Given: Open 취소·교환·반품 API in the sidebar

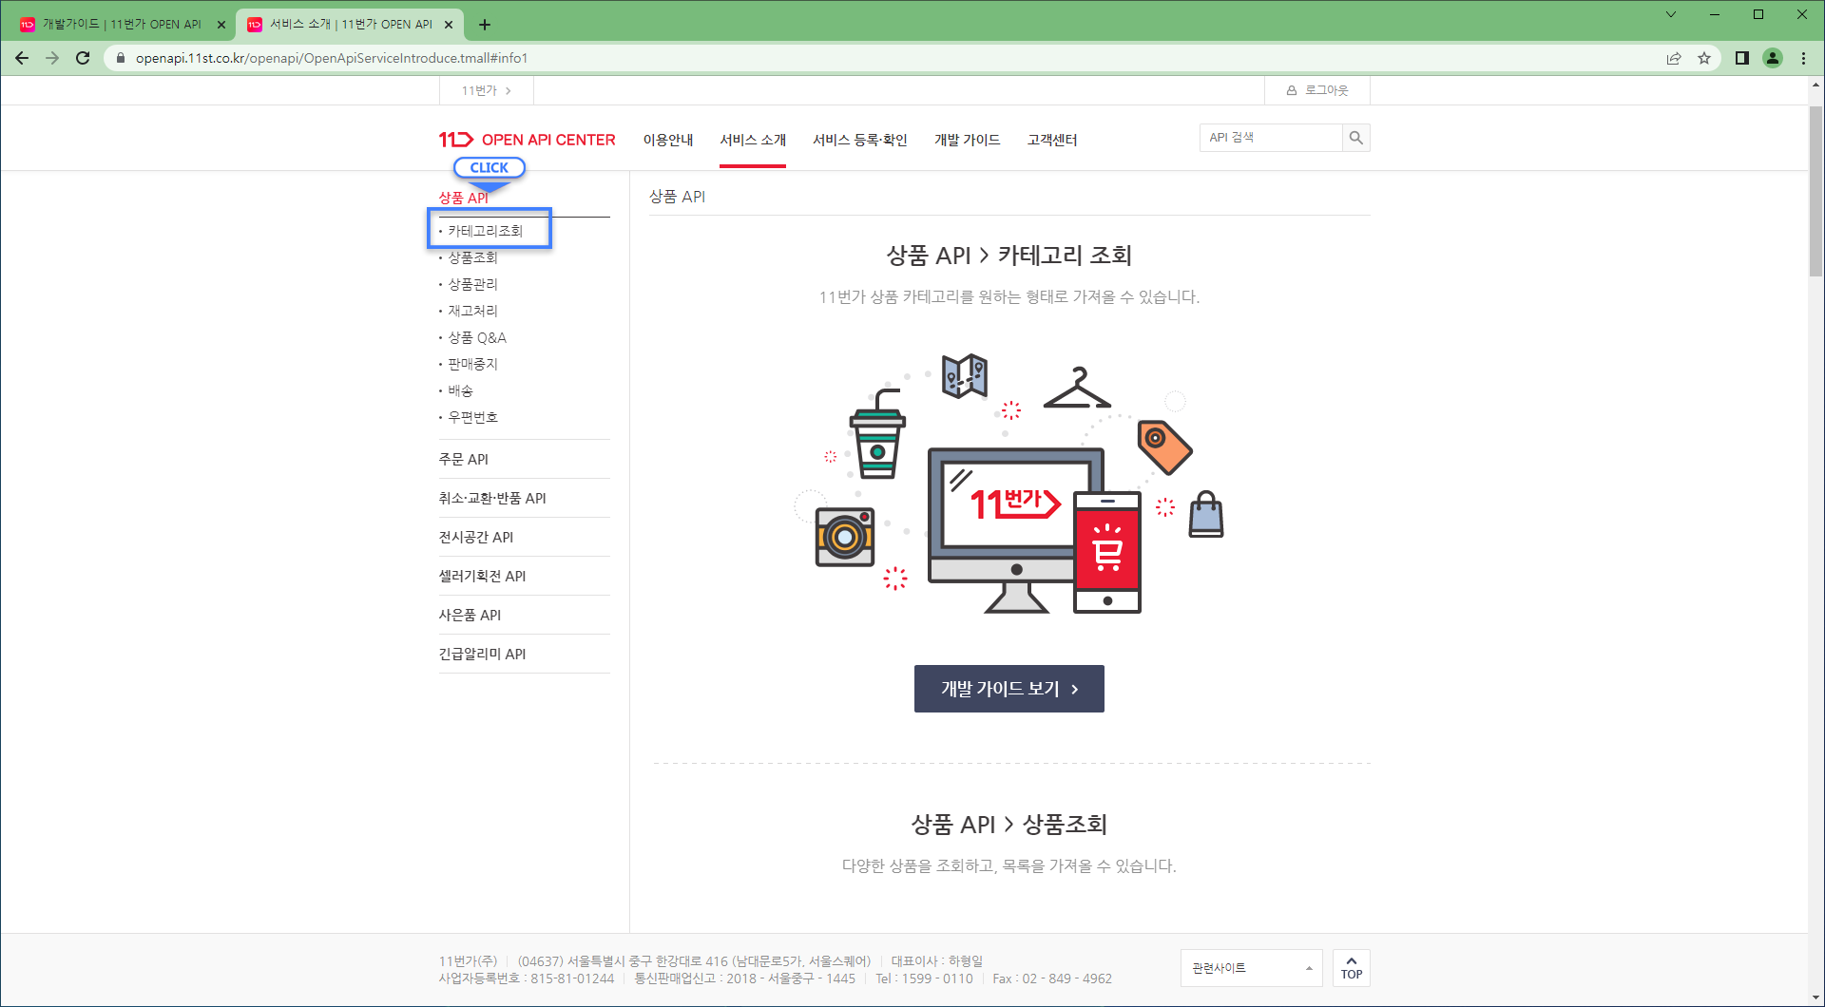Looking at the screenshot, I should click(492, 498).
